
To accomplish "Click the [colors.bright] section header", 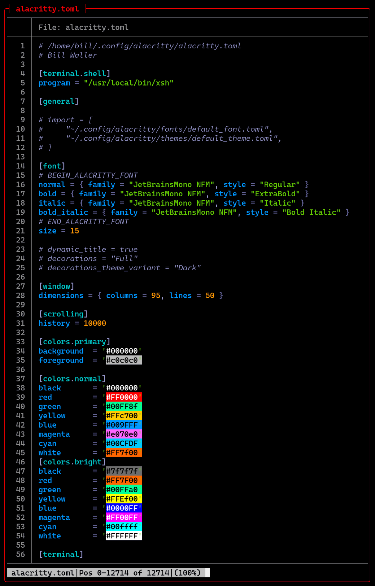I will point(72,462).
